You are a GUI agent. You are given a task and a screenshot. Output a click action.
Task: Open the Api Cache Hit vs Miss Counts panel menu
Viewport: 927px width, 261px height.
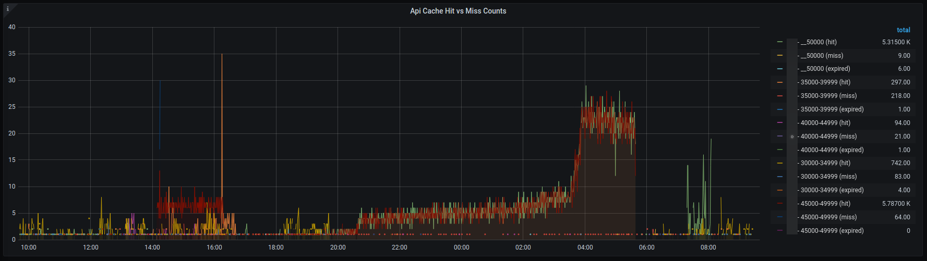458,11
